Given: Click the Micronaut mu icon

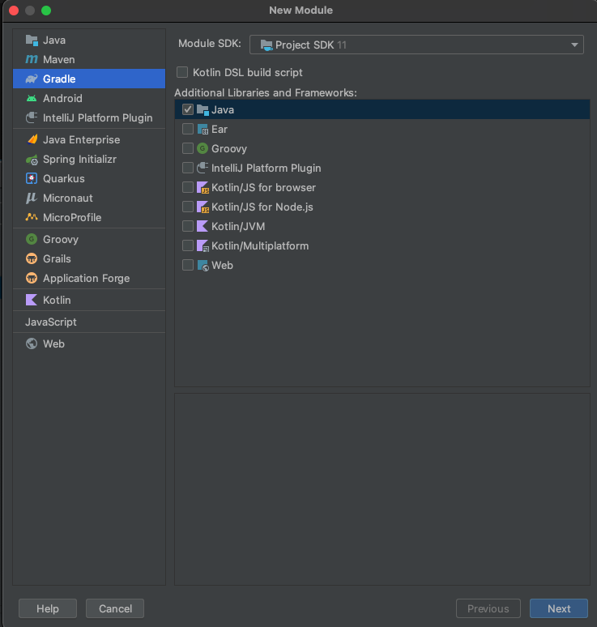Looking at the screenshot, I should pyautogui.click(x=32, y=198).
